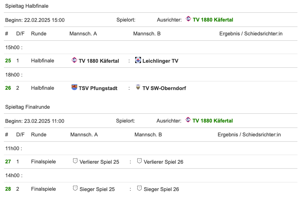The image size is (301, 201).
Task: Open match number 28 details
Action: coord(8,189)
